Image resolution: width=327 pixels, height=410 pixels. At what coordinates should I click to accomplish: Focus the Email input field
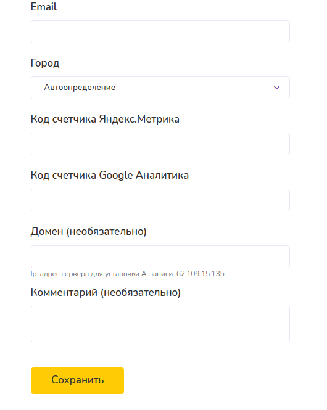click(160, 31)
